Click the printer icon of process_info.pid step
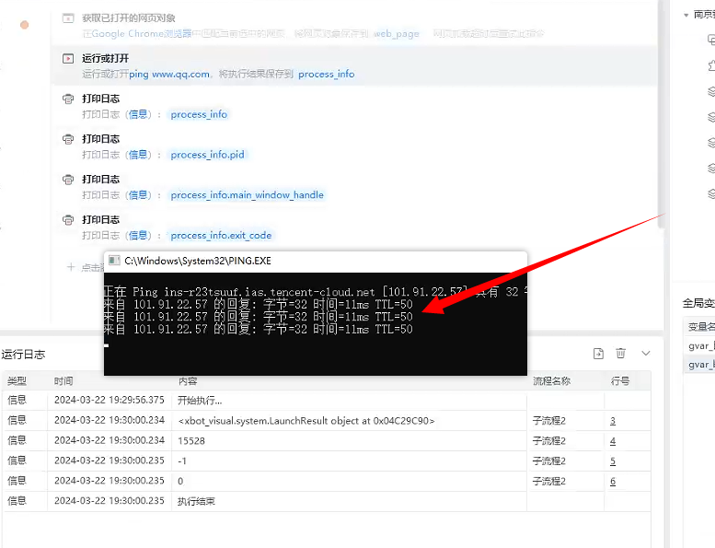This screenshot has width=715, height=548. click(x=67, y=139)
